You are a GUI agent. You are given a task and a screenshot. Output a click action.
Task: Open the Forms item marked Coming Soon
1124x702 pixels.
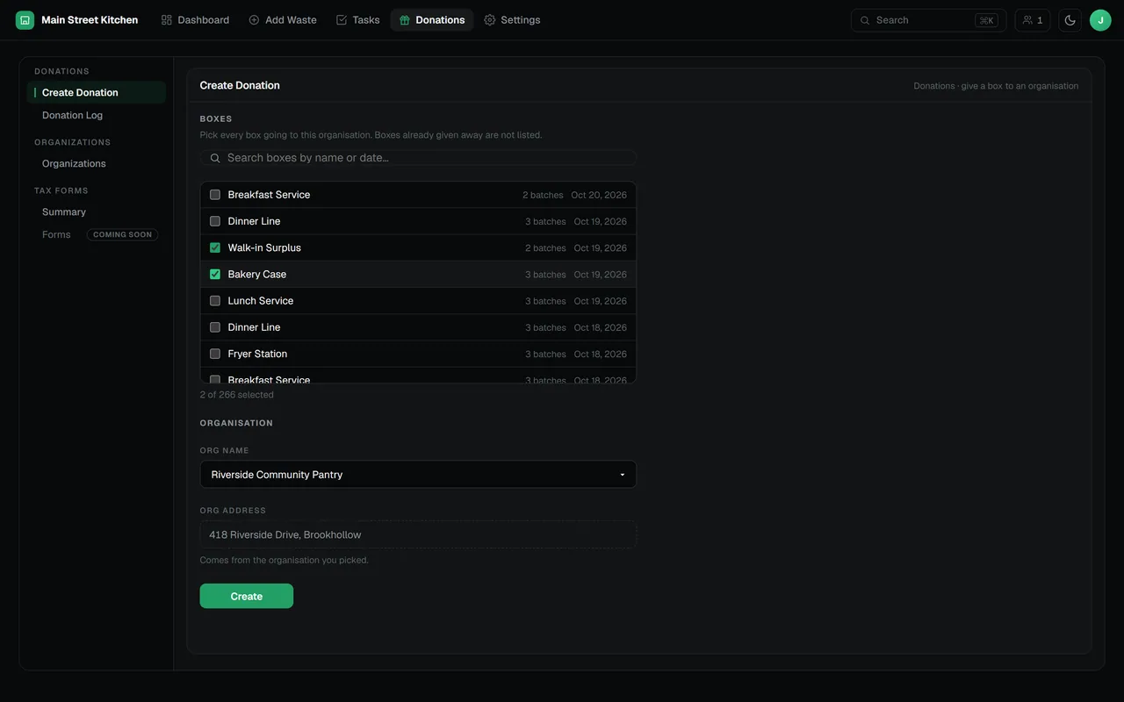coord(96,234)
